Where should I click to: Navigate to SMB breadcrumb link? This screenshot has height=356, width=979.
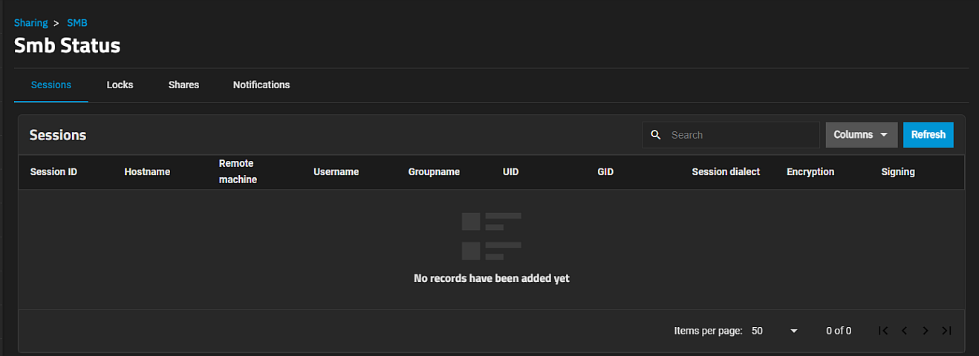[77, 23]
